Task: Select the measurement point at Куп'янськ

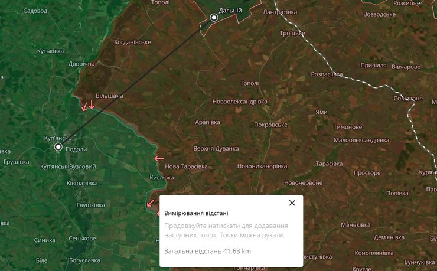Action: tap(58, 147)
